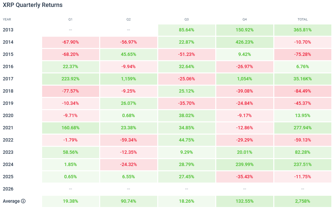Click the Q2 column header

pyautogui.click(x=128, y=20)
